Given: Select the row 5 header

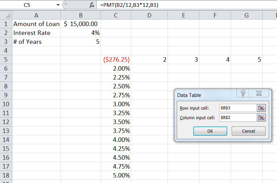Looking at the screenshot, I should pos(6,60).
